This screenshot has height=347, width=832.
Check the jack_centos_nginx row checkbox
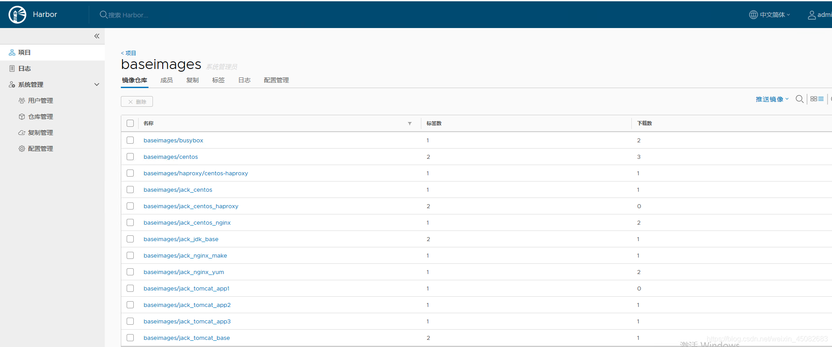click(130, 222)
